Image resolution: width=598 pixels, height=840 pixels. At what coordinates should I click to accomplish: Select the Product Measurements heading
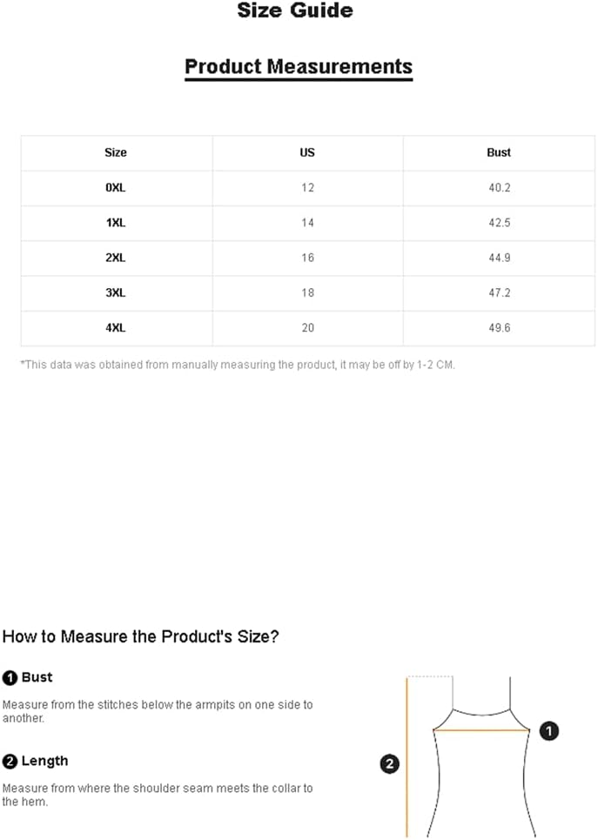click(299, 66)
